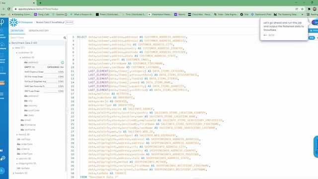Select the postCode field in tree
Screen dimensions: 318x179
click(32, 110)
